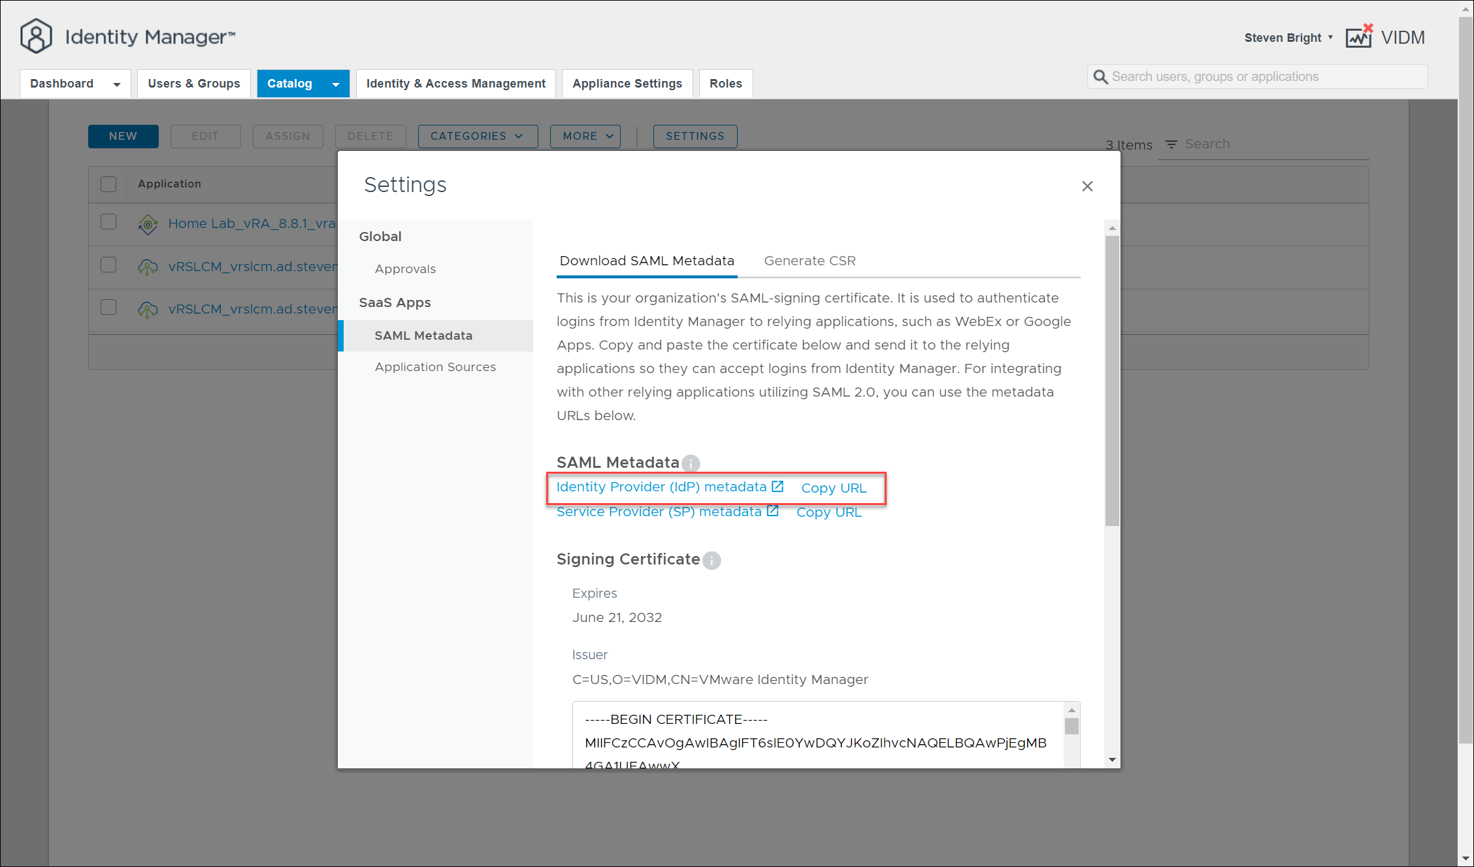Screen dimensions: 1474x867
Task: Open Service Provider (SP) metadata link
Action: click(x=659, y=512)
